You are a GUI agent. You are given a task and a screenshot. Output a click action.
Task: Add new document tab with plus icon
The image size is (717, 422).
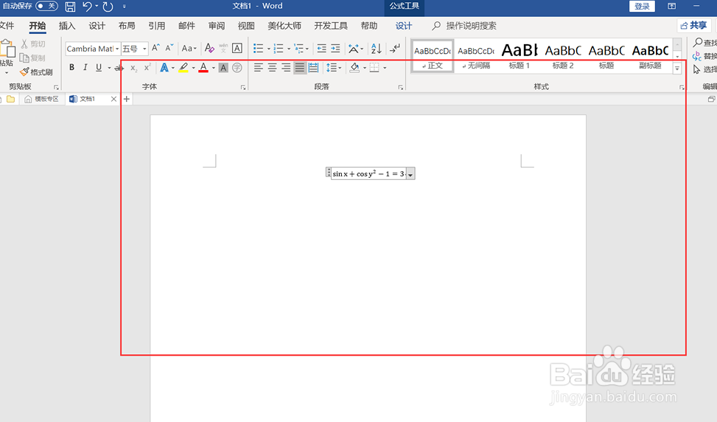pos(127,99)
